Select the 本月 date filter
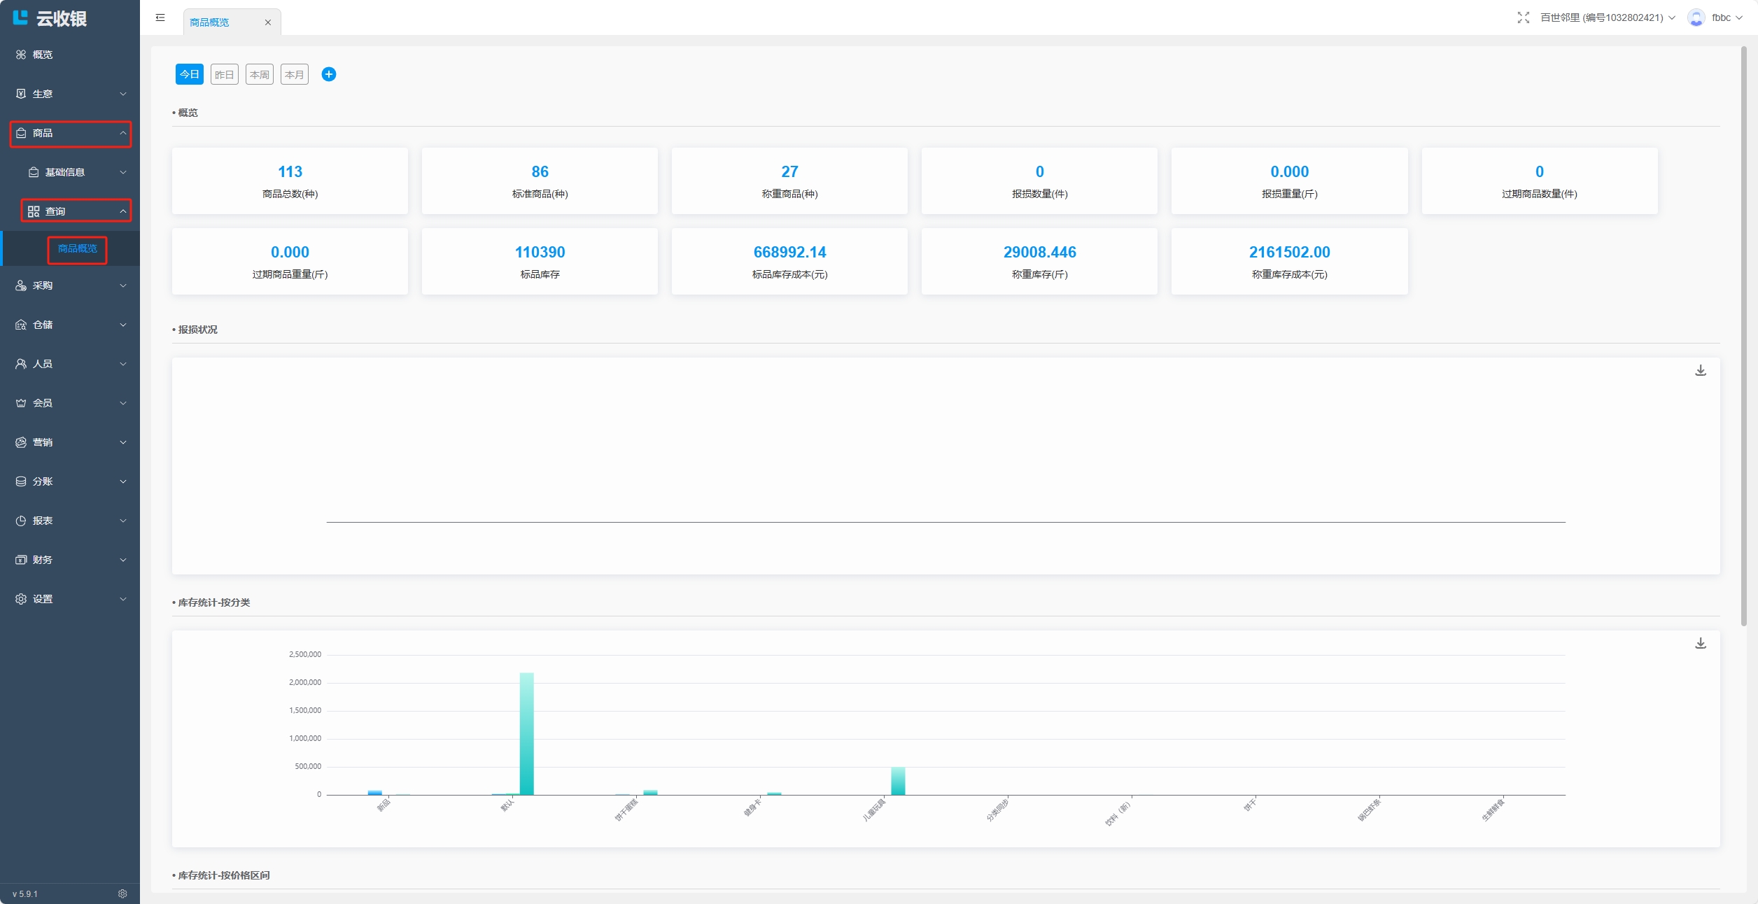The height and width of the screenshot is (904, 1758). (x=294, y=74)
